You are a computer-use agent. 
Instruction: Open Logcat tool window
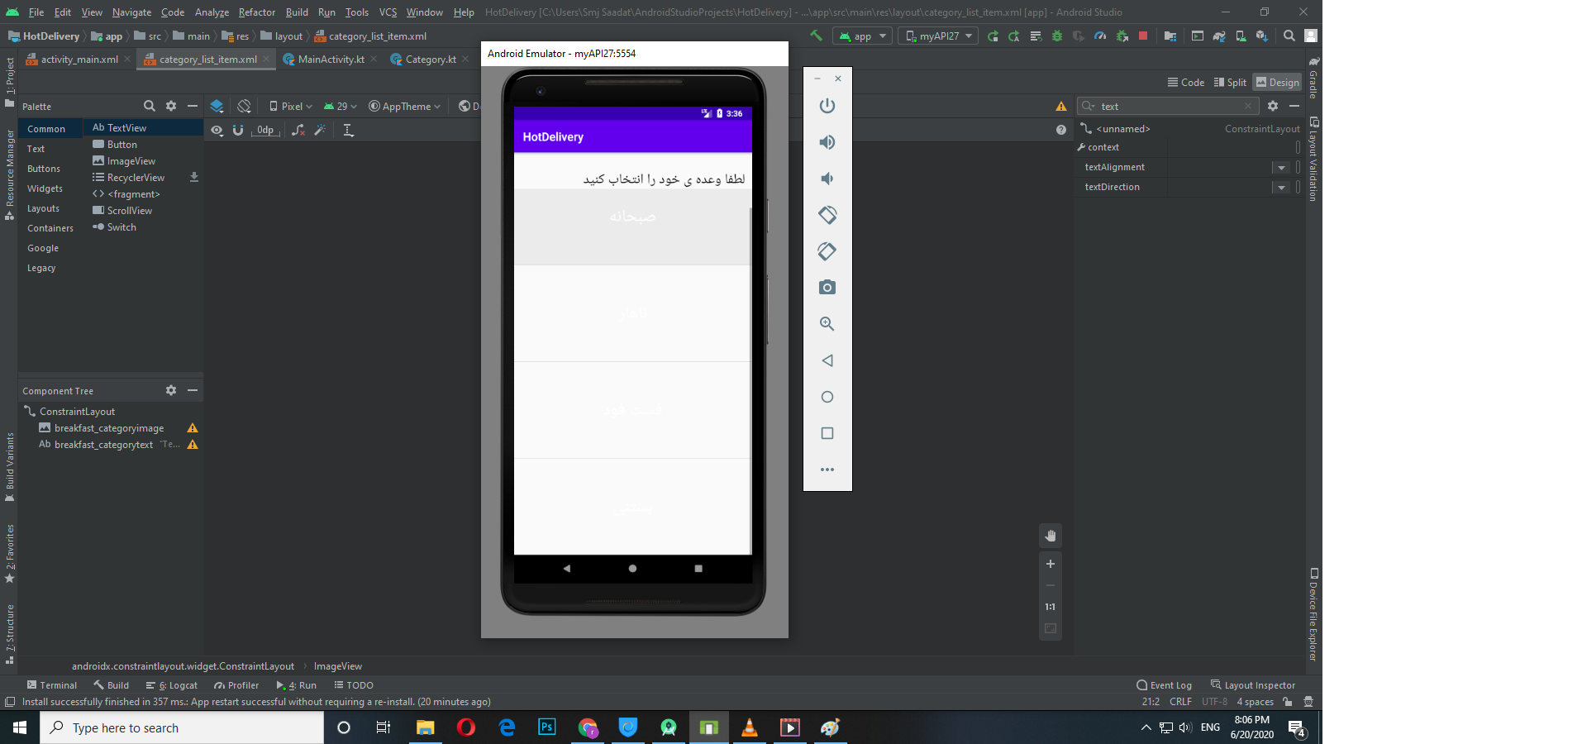tap(172, 685)
